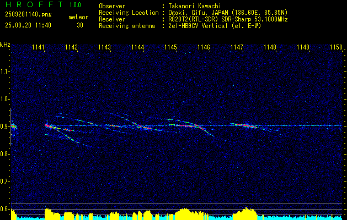Click frequency axis label 0.6
The width and height of the screenshot is (347, 220).
[4, 209]
